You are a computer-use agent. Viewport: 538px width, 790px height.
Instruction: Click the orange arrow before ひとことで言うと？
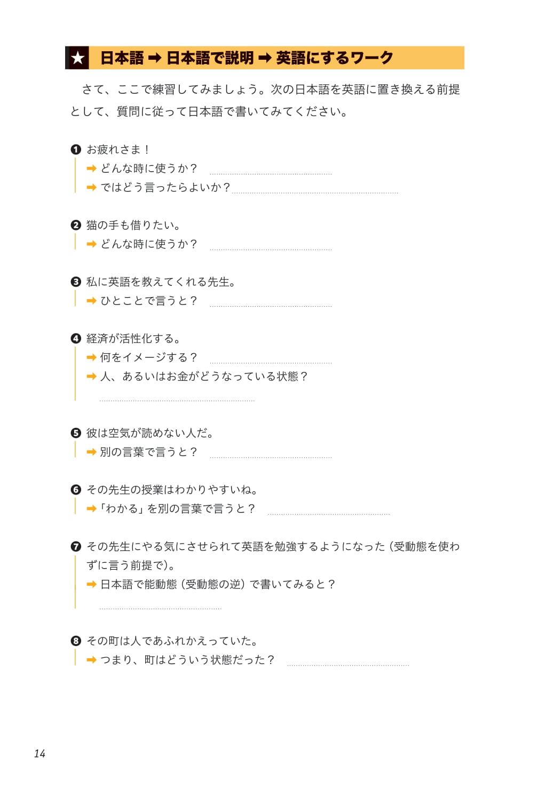[x=91, y=301]
